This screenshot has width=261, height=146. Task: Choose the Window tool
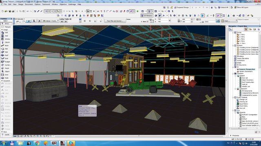click(x=6, y=39)
